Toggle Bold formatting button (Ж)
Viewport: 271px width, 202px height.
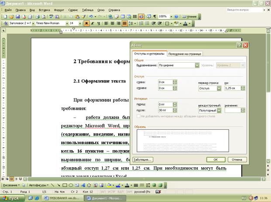click(86, 23)
